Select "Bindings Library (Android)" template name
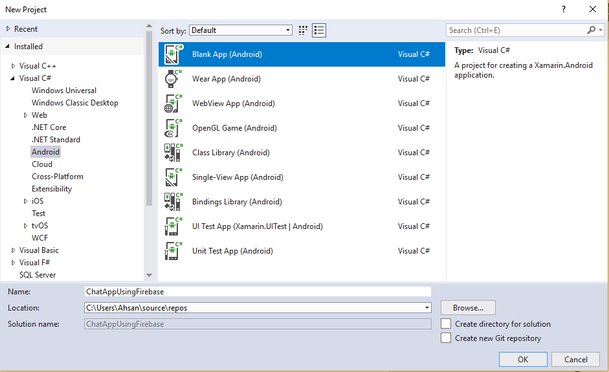 tap(237, 202)
